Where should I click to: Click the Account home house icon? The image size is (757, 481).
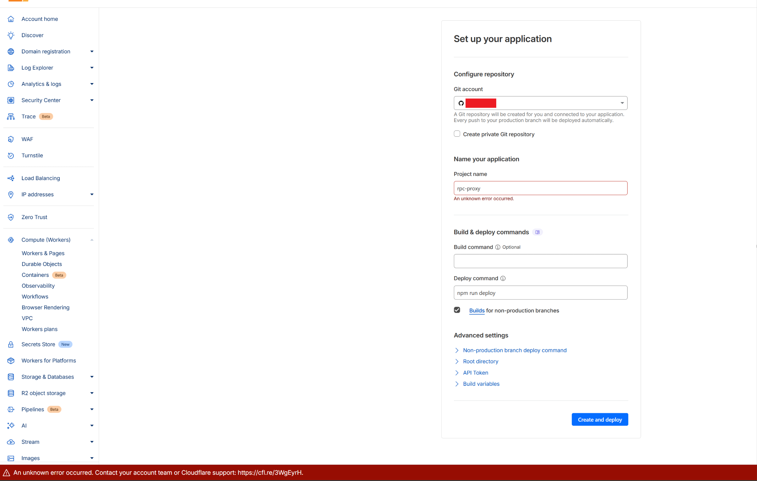click(11, 19)
